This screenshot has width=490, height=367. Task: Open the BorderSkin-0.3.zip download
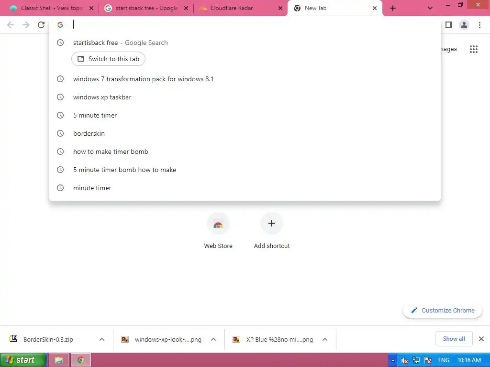click(x=48, y=340)
